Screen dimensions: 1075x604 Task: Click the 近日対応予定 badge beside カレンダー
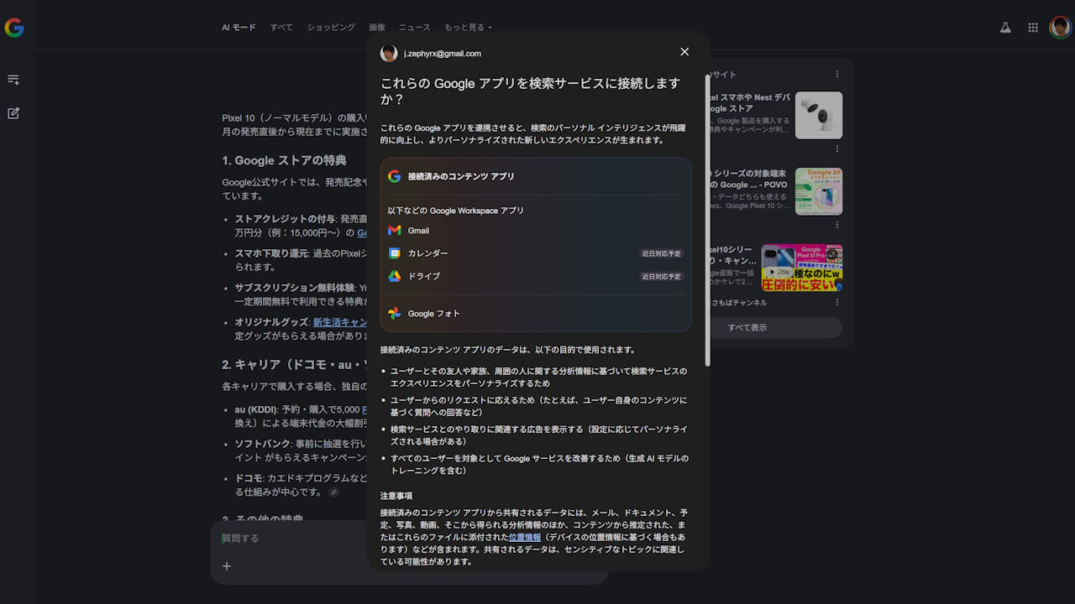tap(662, 253)
